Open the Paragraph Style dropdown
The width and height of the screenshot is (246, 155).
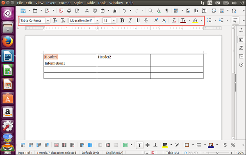click(x=48, y=20)
